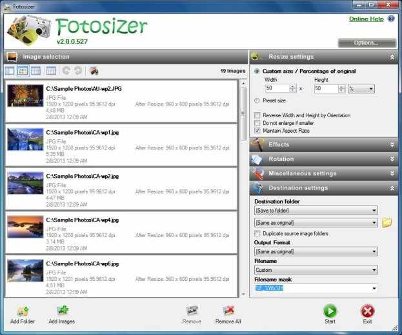Screen dimensions: 402x335
Task: Open the Output Format dropdown
Action: click(316, 251)
